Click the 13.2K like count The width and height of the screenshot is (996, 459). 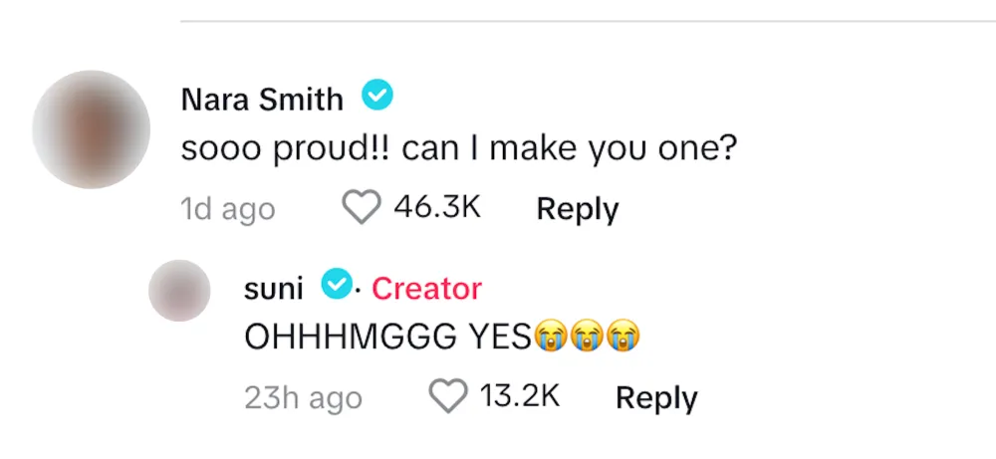pyautogui.click(x=520, y=396)
